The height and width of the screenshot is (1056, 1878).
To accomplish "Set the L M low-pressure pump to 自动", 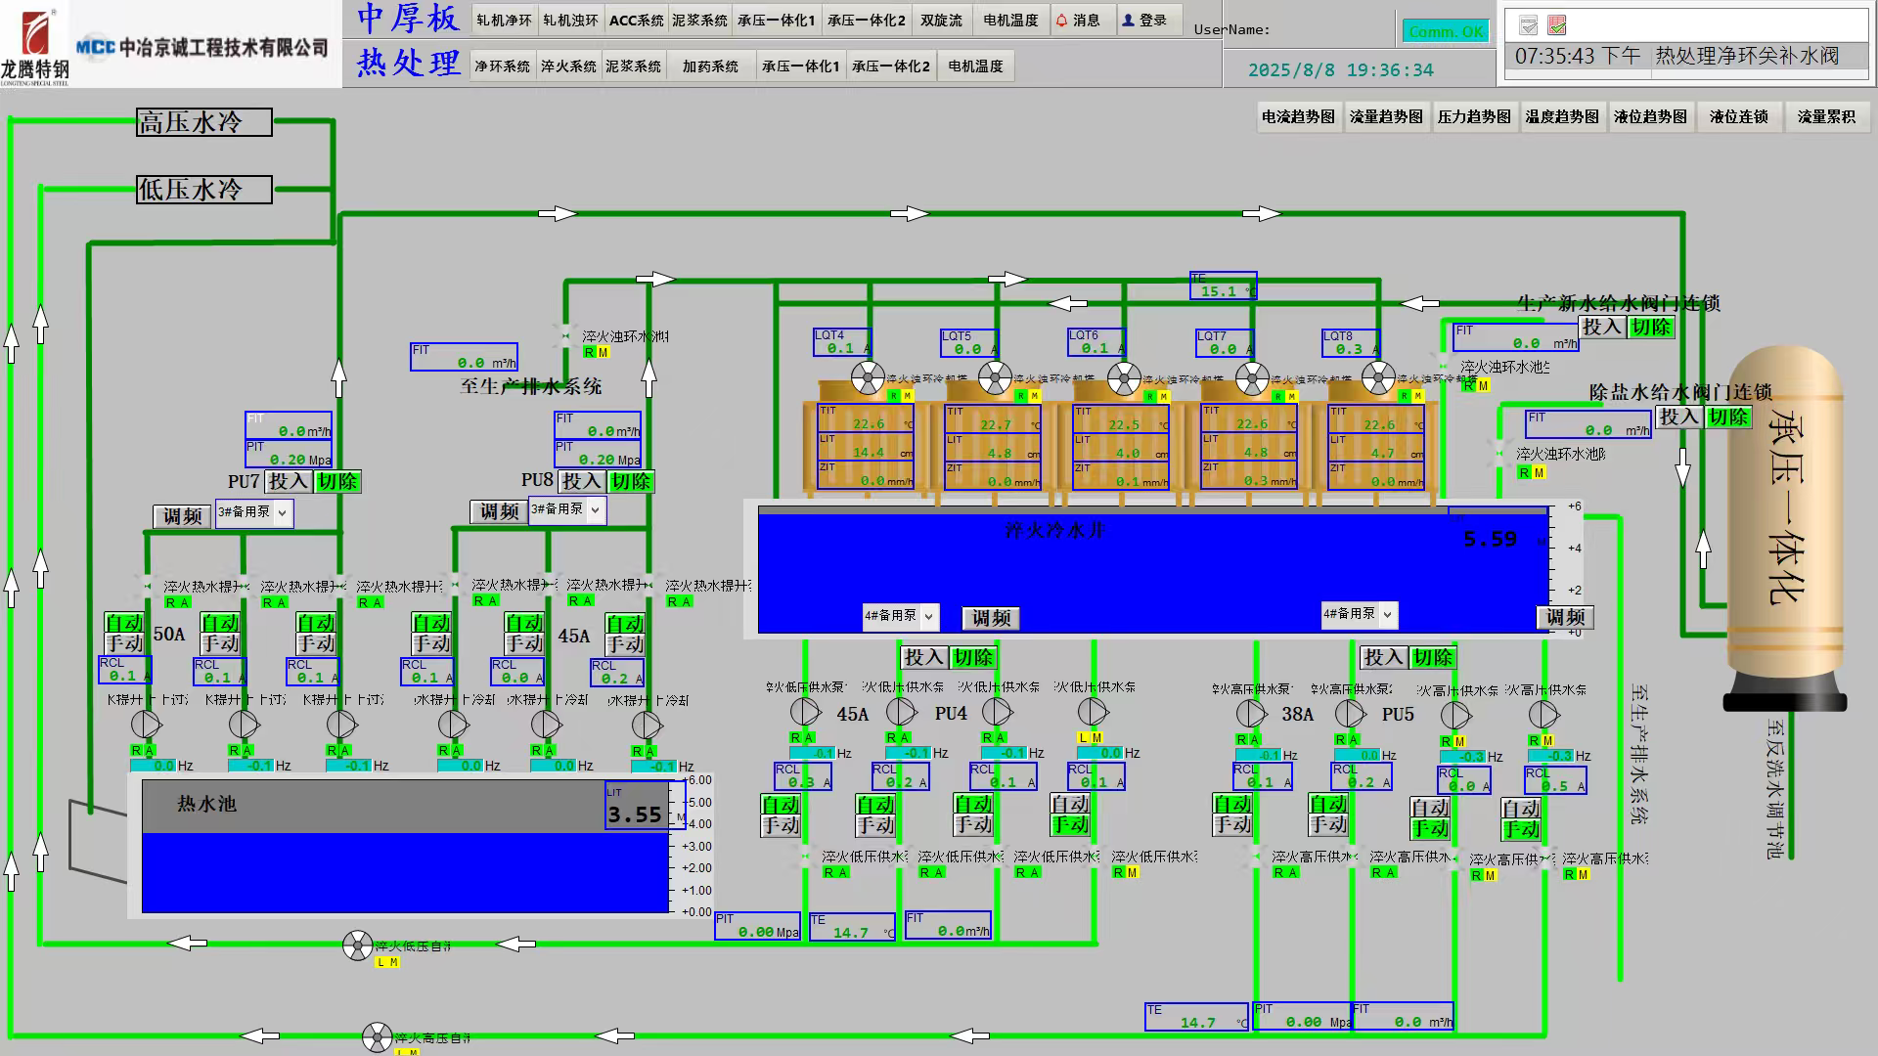I will pyautogui.click(x=1070, y=804).
